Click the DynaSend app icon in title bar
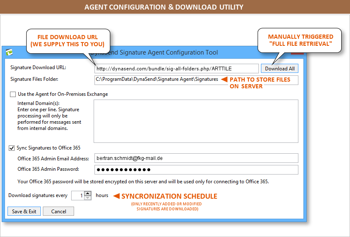Image resolution: width=350 pixels, height=237 pixels. (9, 52)
